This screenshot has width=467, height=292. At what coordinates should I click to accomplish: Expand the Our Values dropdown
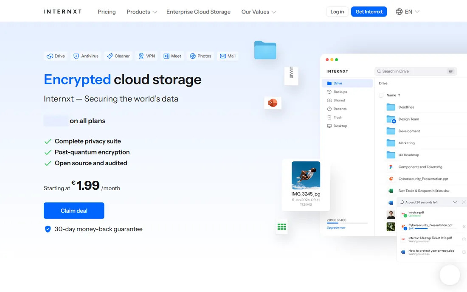point(259,11)
